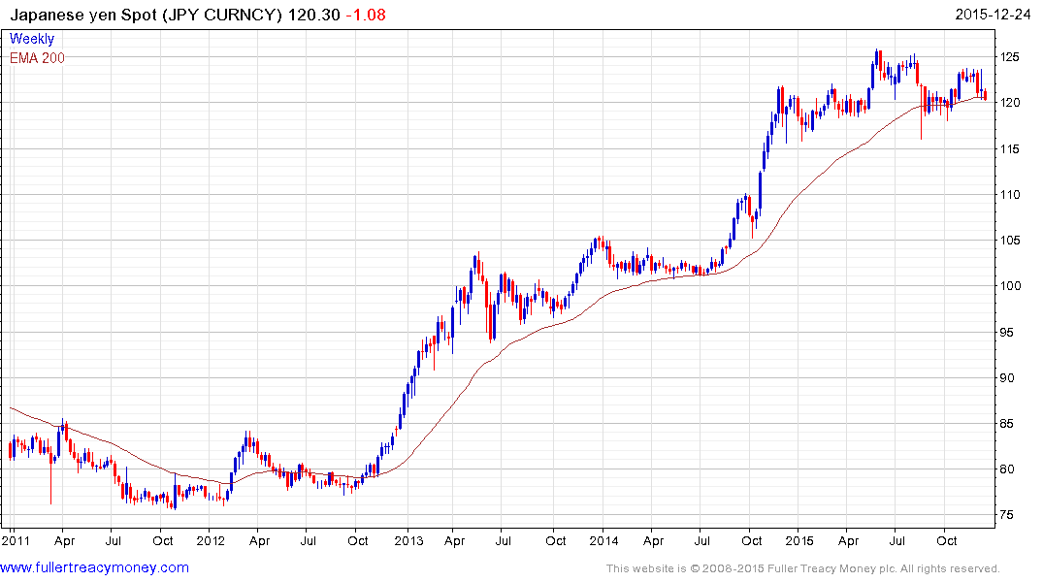Click the 75 price axis label
The width and height of the screenshot is (1043, 582).
pos(1007,515)
